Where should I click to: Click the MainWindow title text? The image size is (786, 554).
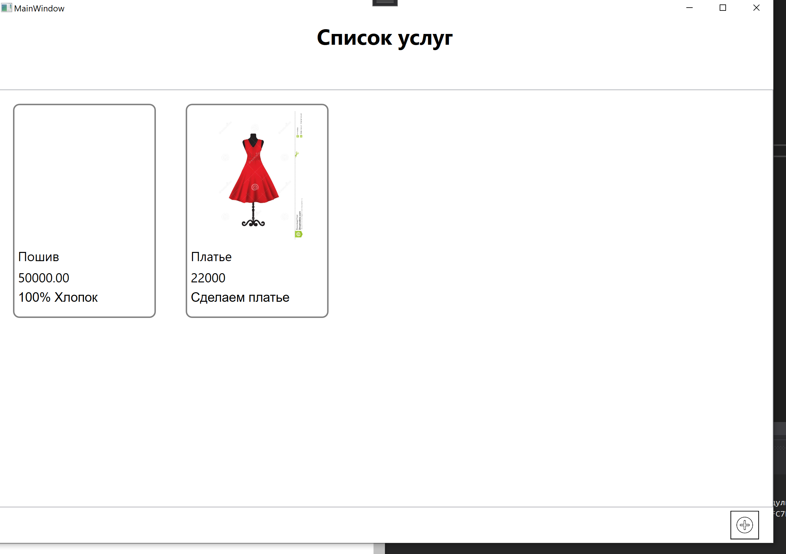[x=39, y=8]
